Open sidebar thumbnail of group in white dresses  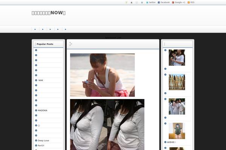(177, 106)
